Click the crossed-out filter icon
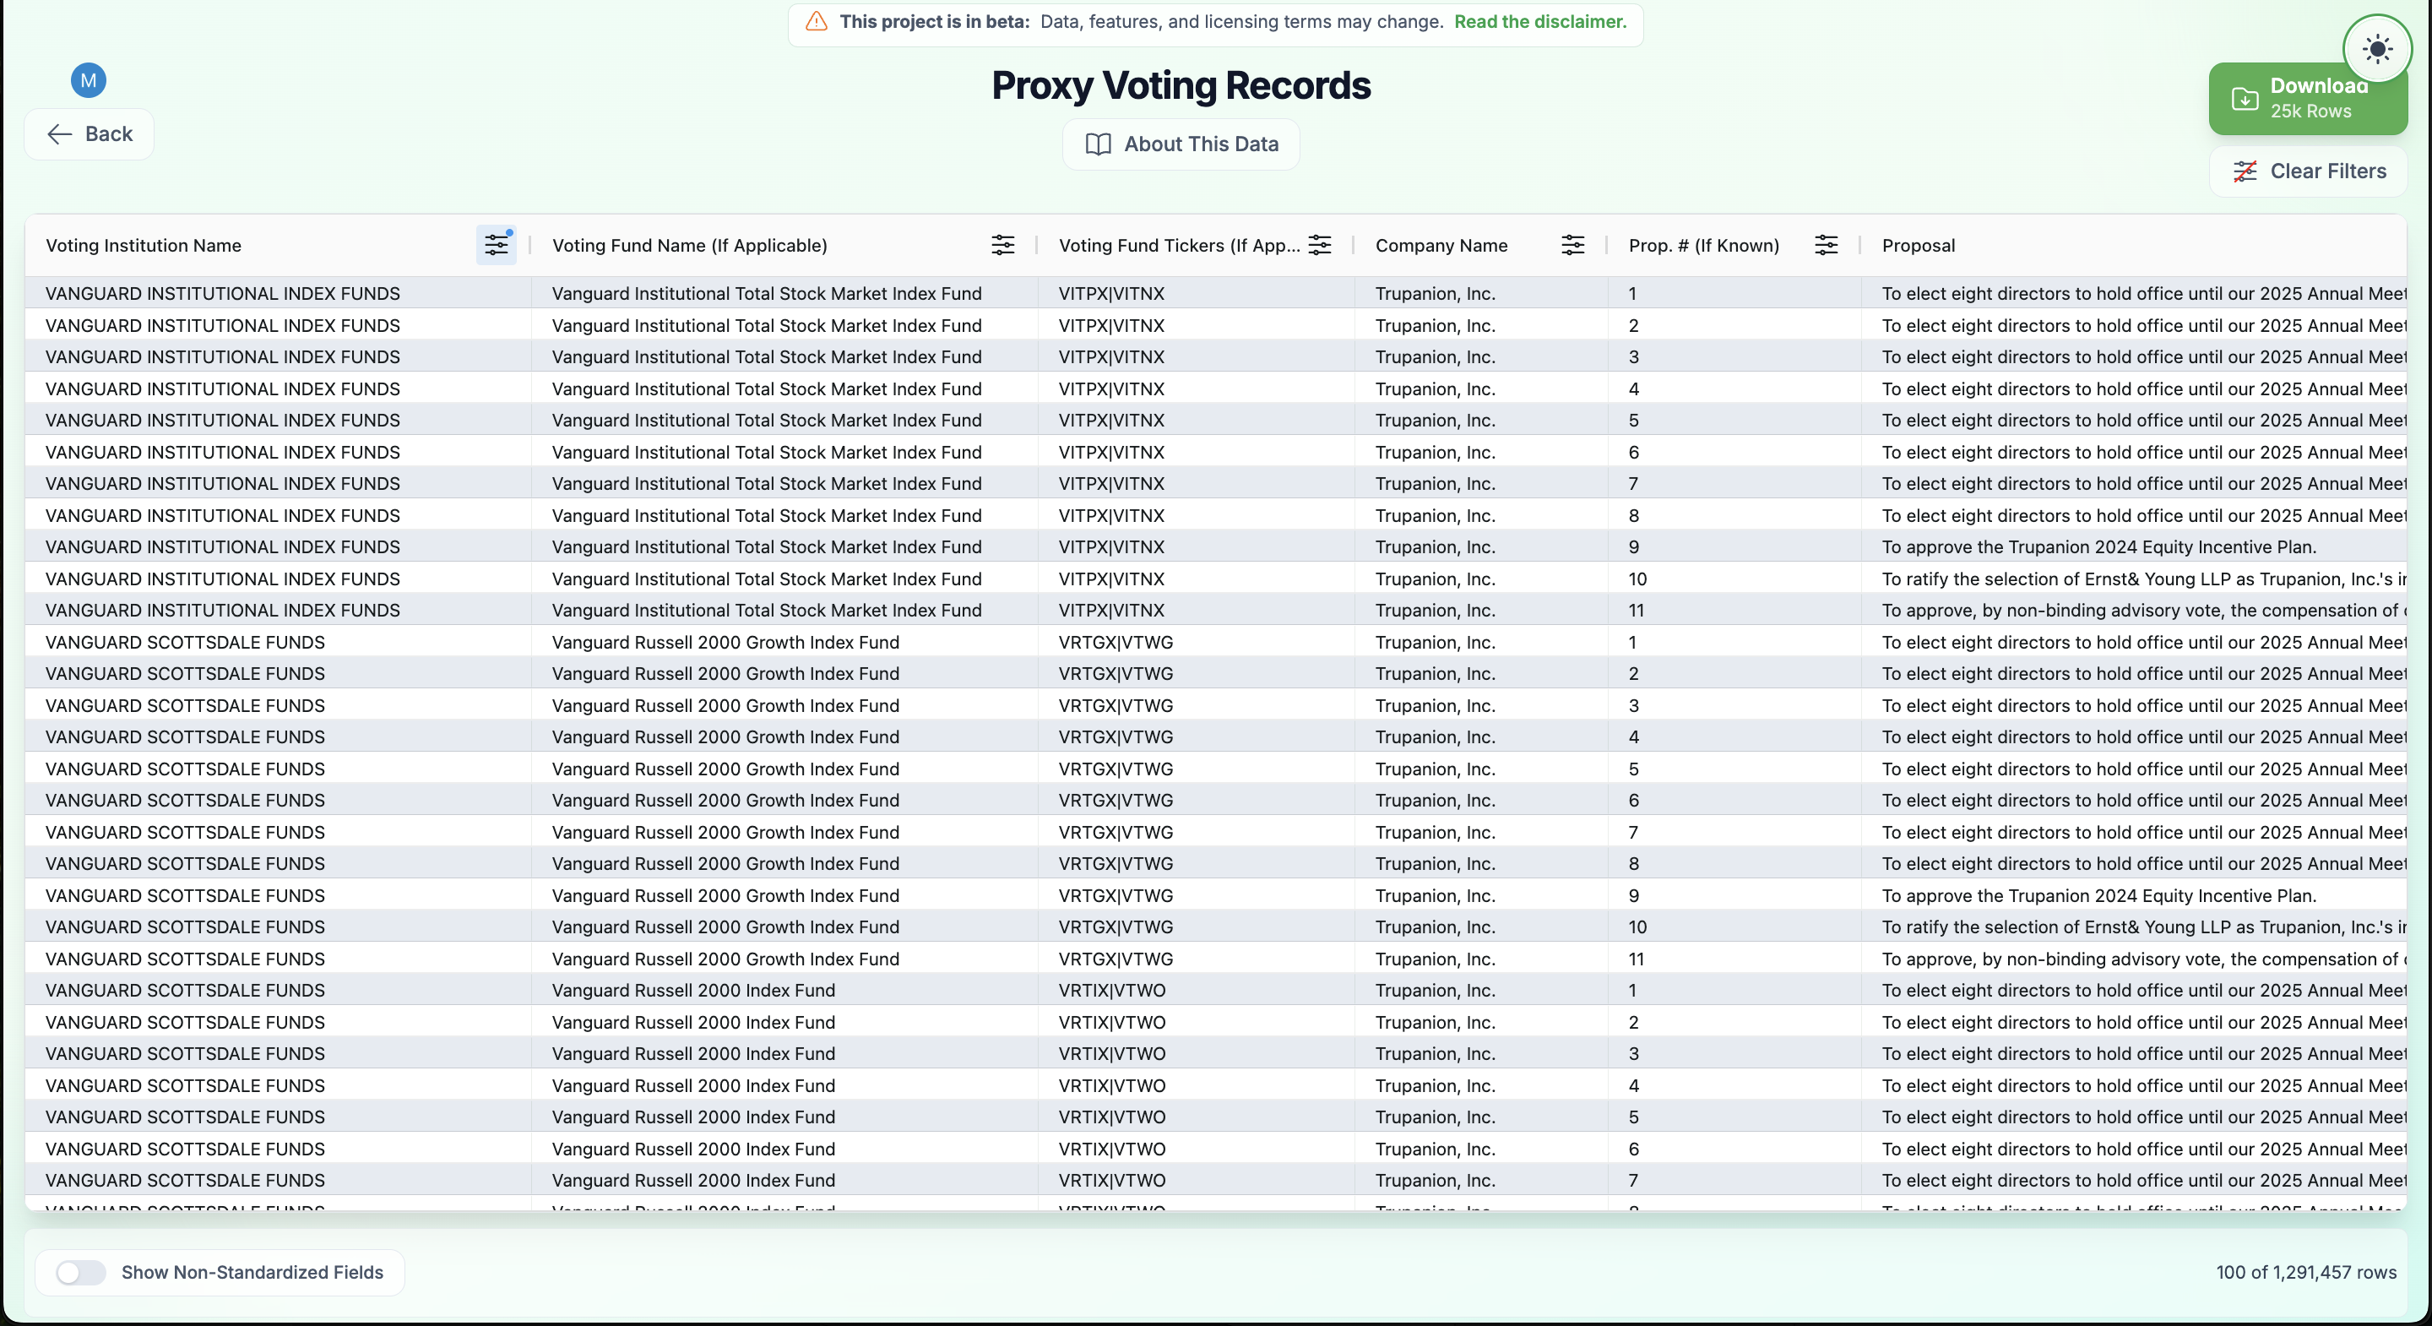2432x1326 pixels. pyautogui.click(x=2245, y=171)
